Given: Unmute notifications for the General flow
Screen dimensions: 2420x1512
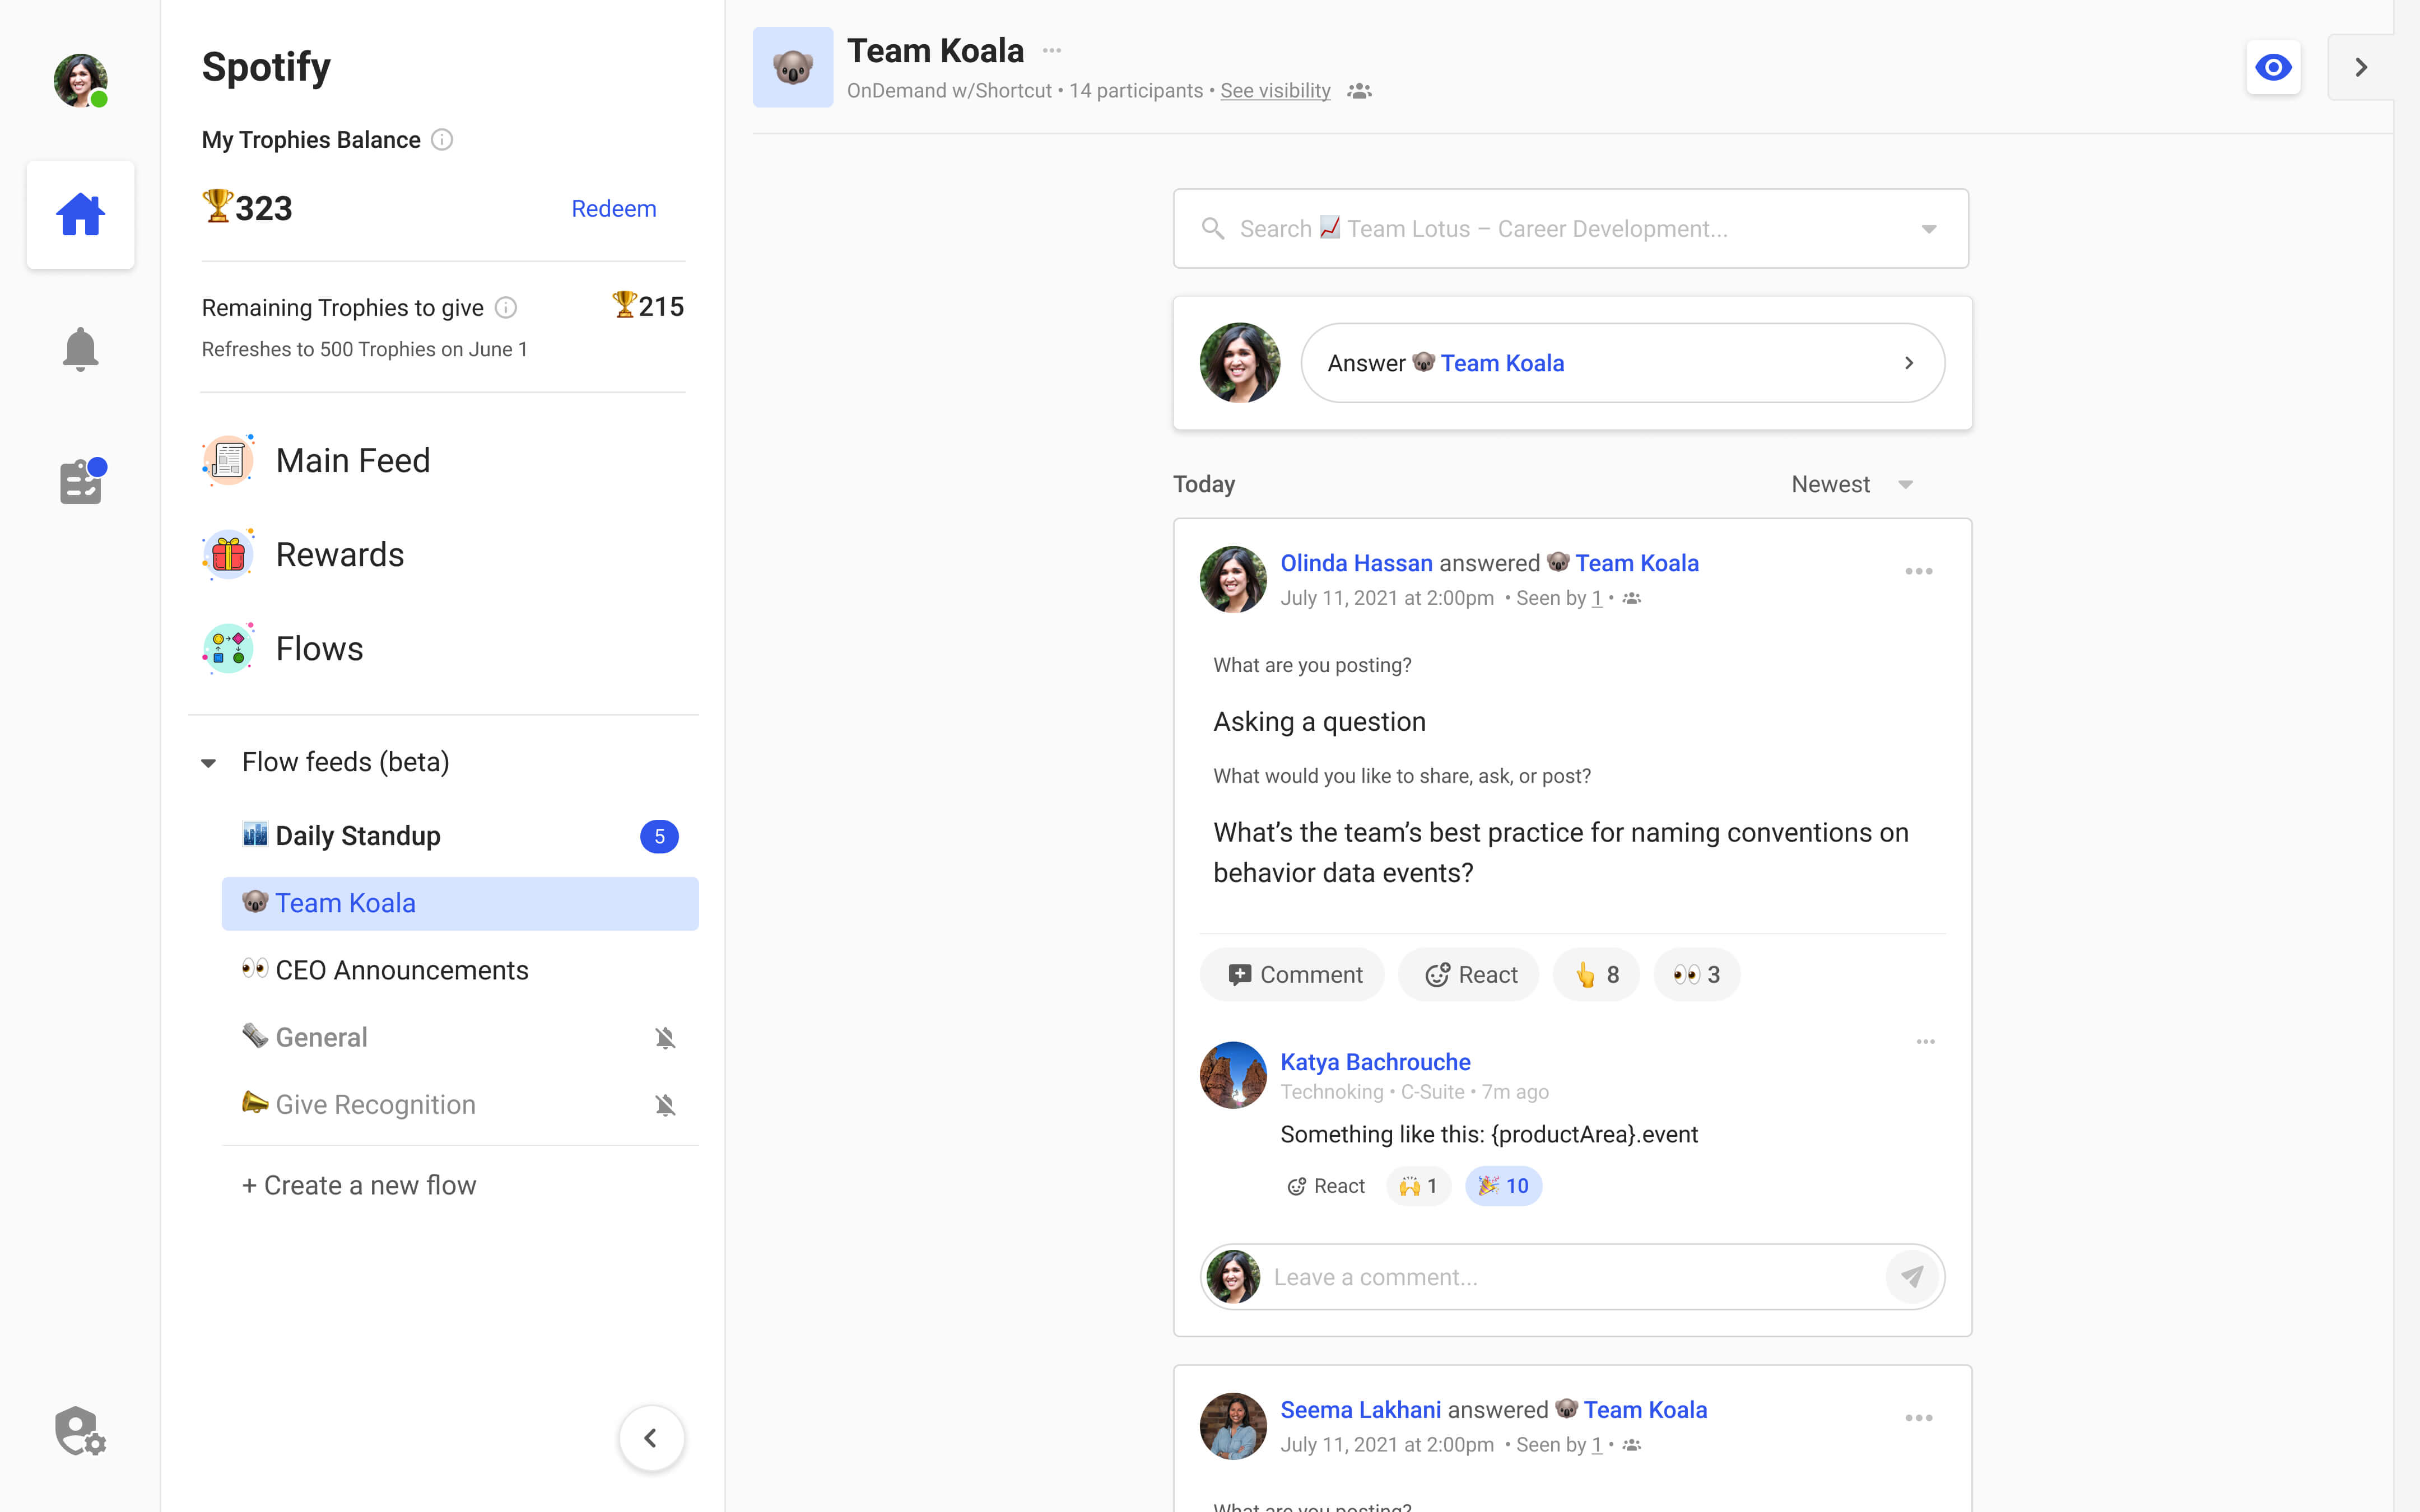Looking at the screenshot, I should 665,1037.
